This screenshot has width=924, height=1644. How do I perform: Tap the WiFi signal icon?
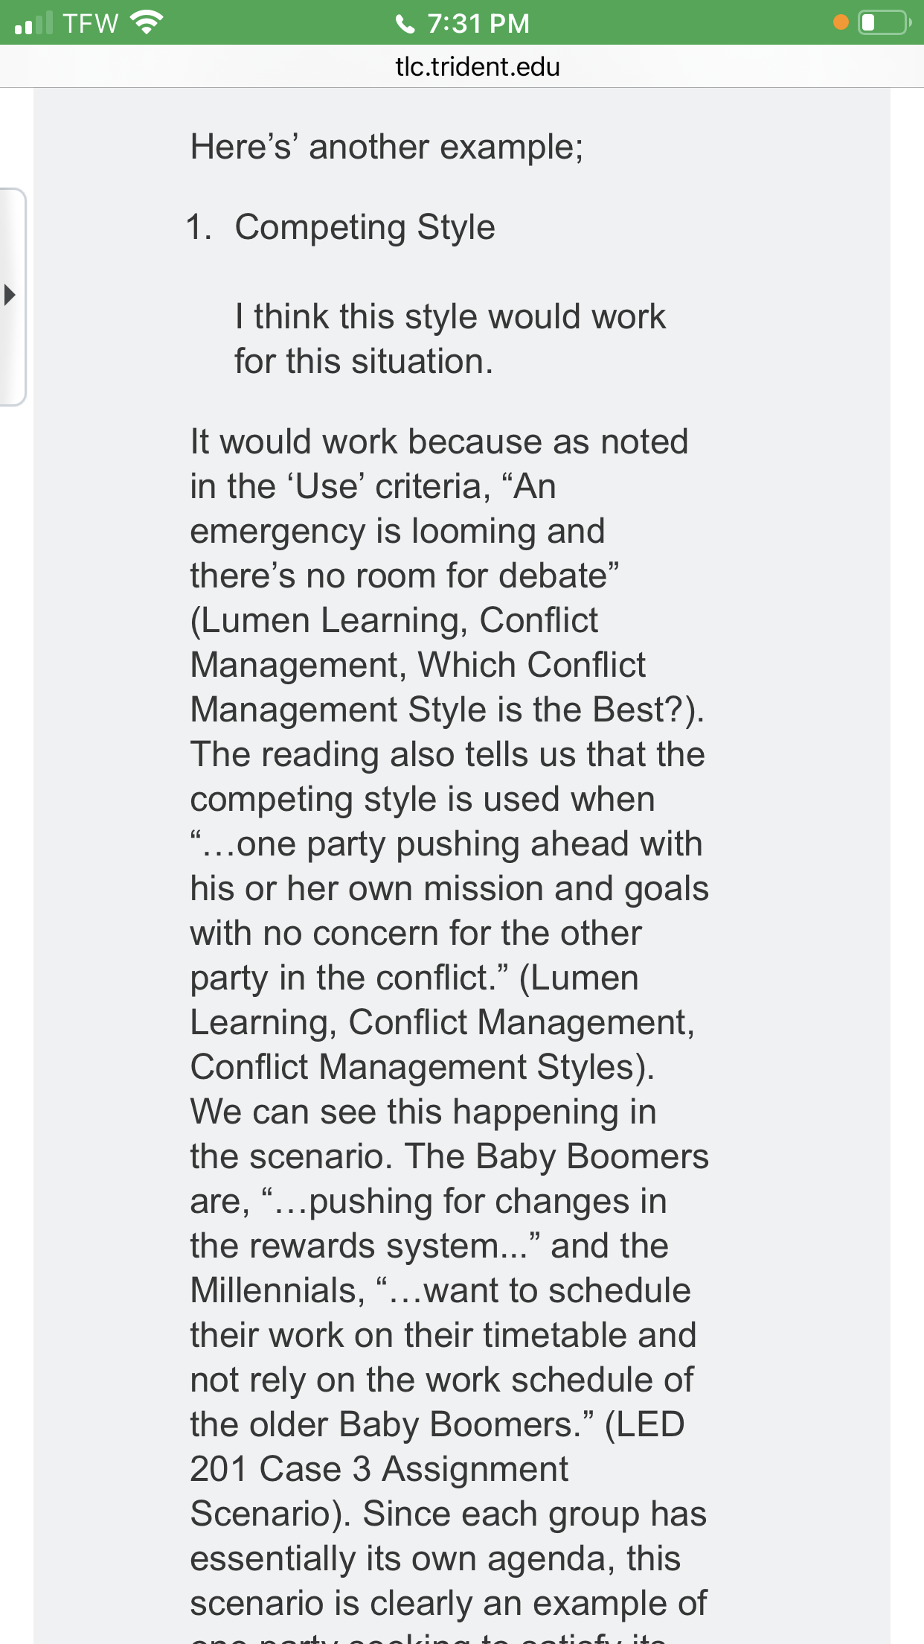tap(147, 23)
